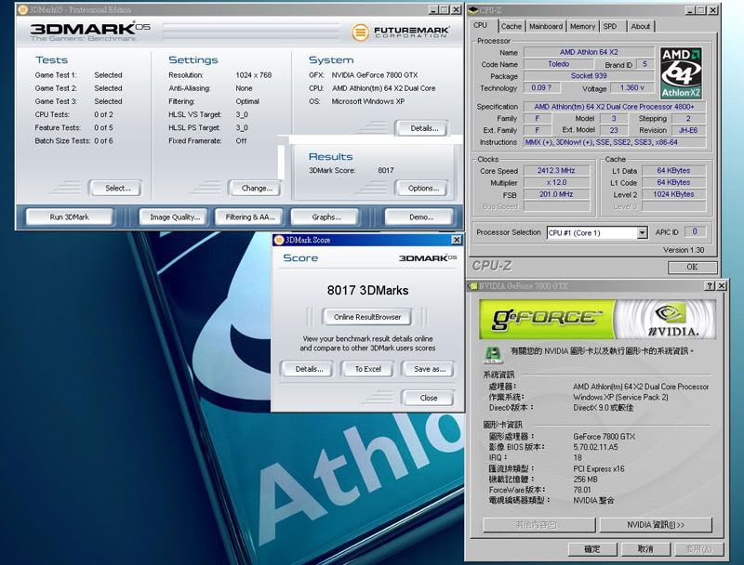The height and width of the screenshot is (565, 744).
Task: Click the 3DMark Score dialog title icon
Action: point(279,240)
